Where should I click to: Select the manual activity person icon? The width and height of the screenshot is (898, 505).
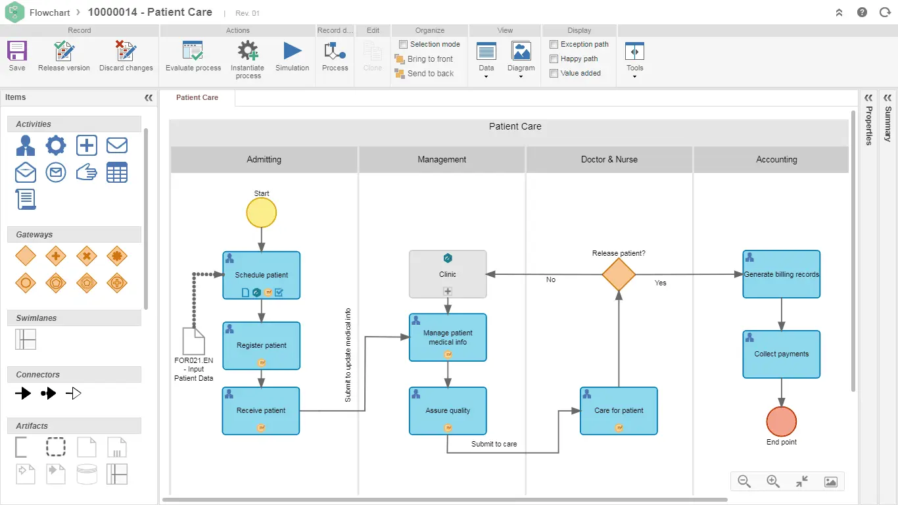pos(25,145)
